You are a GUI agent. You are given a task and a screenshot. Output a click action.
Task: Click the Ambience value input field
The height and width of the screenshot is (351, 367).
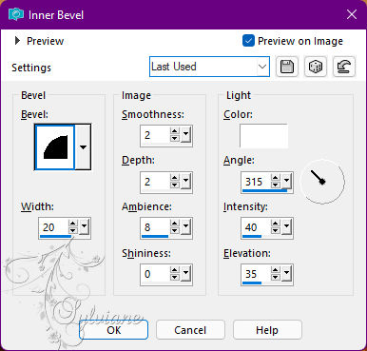(156, 227)
